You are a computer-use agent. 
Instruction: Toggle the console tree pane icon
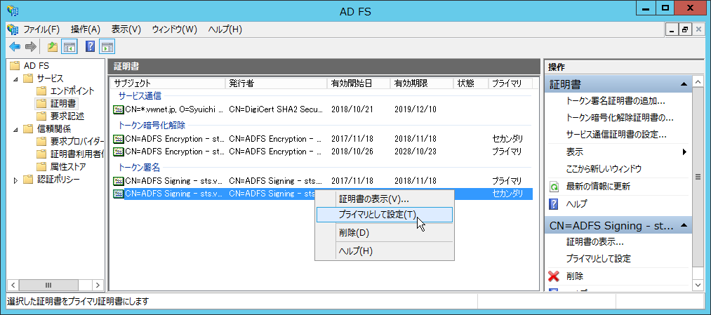(x=69, y=46)
